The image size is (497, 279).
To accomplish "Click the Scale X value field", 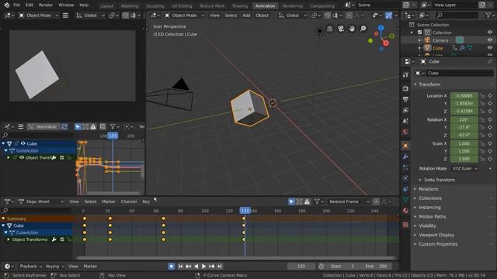I will (x=464, y=143).
